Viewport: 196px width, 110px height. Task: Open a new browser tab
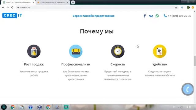tap(73, 2)
